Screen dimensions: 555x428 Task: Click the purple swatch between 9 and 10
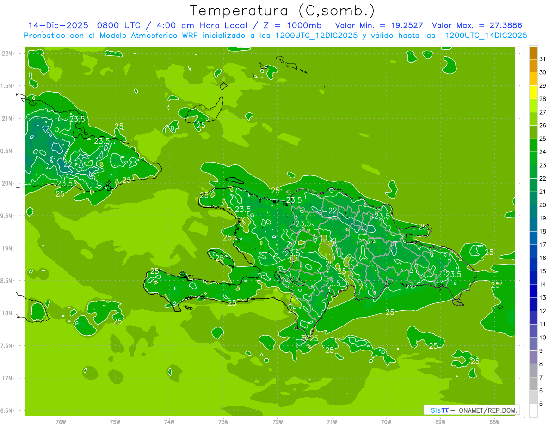pos(533,344)
